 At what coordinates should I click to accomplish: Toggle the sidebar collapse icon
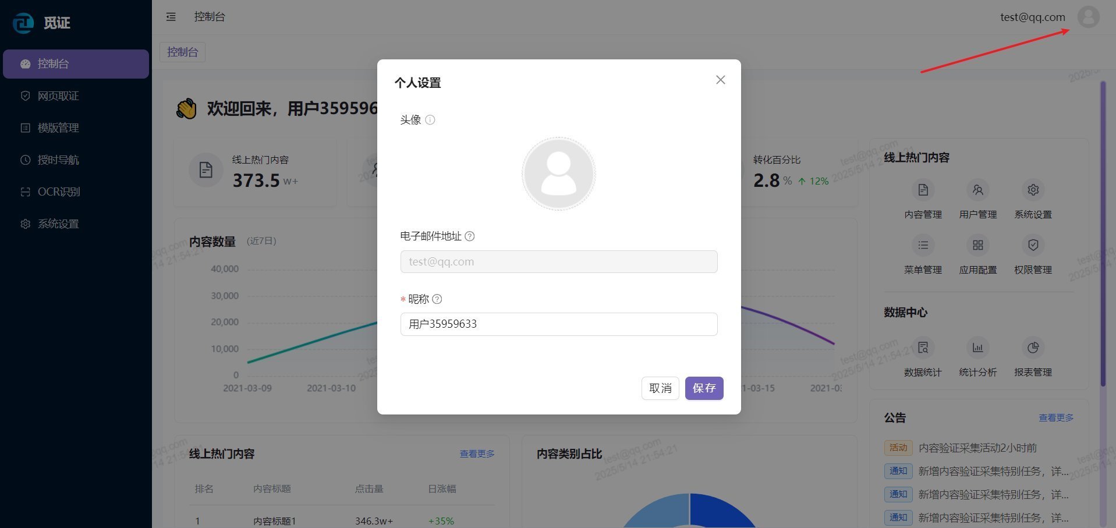click(171, 17)
